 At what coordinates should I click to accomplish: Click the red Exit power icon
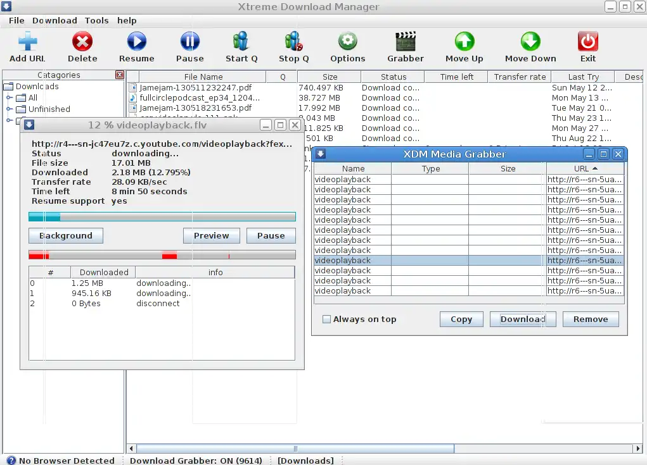pos(588,42)
